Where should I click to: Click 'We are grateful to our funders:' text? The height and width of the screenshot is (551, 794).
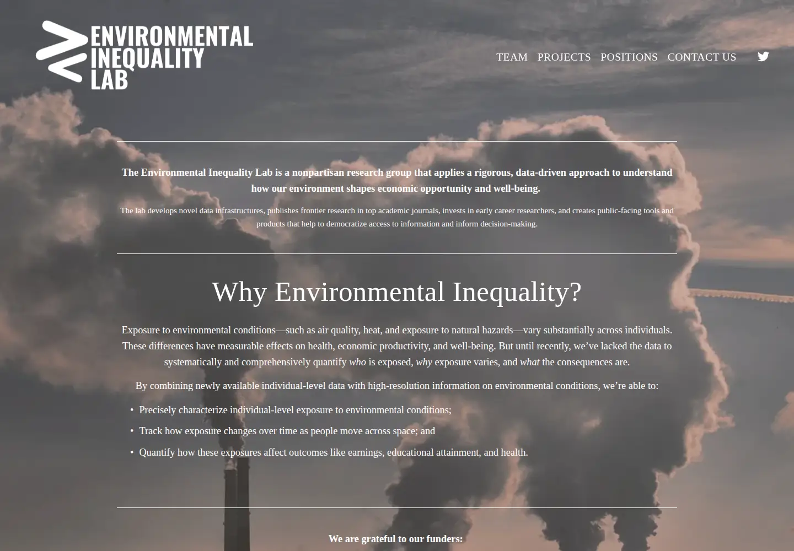(x=396, y=539)
